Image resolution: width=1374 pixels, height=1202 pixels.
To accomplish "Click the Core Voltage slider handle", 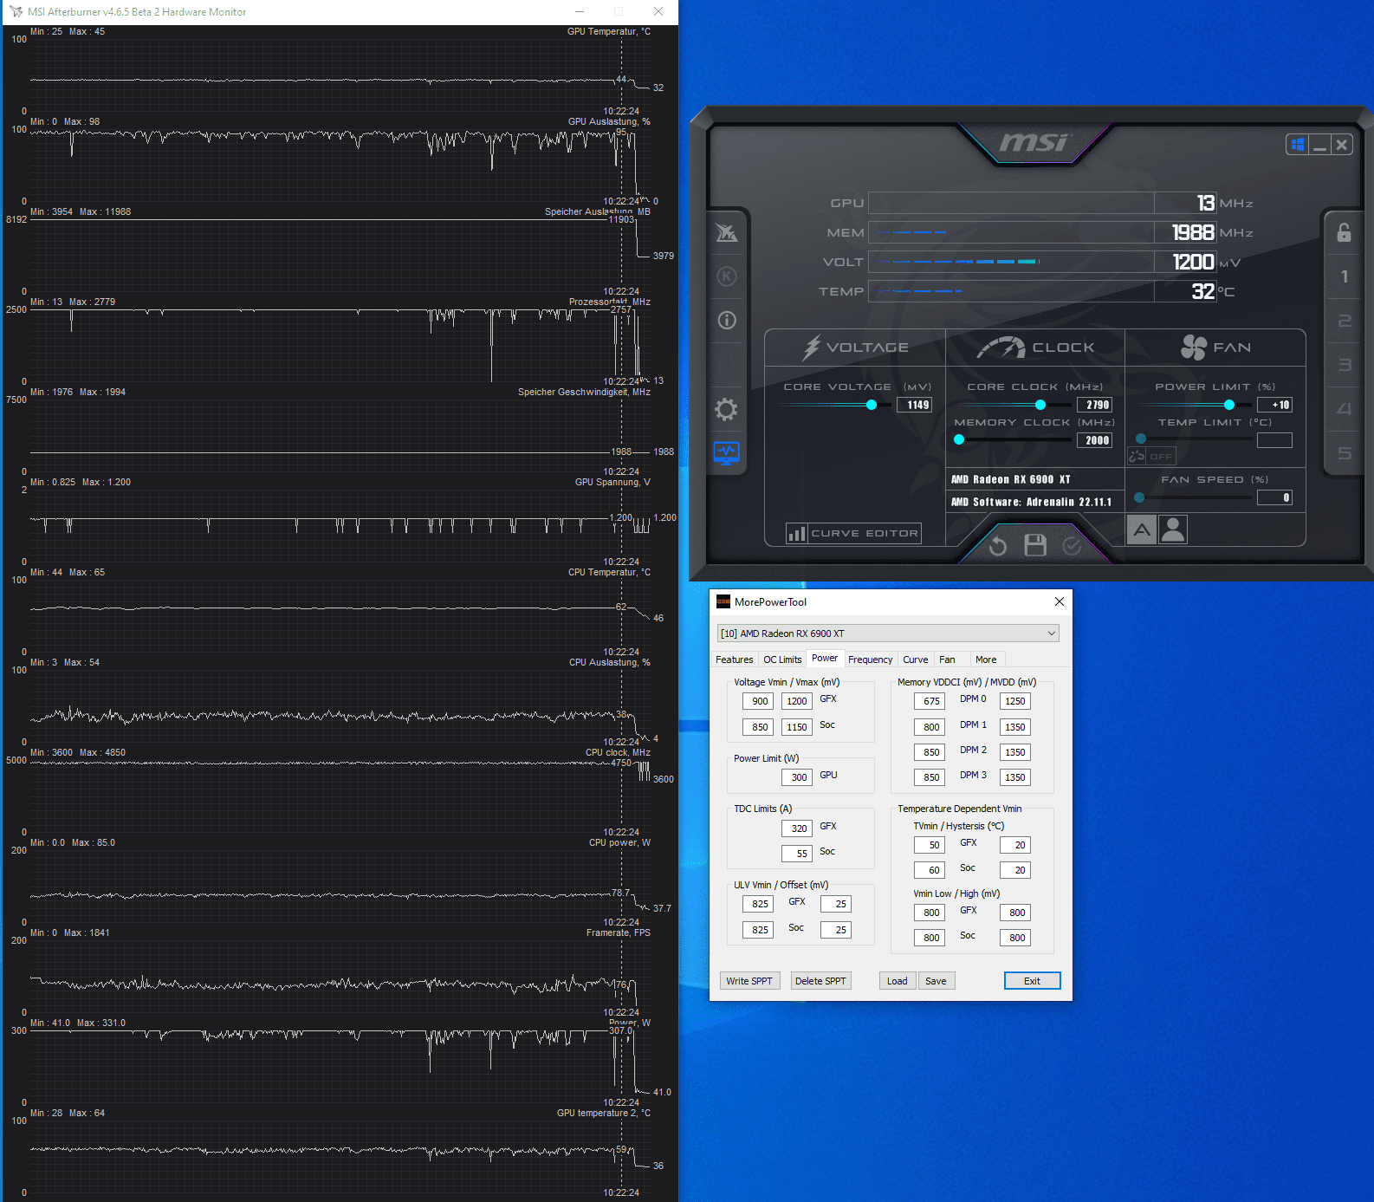I will [872, 405].
